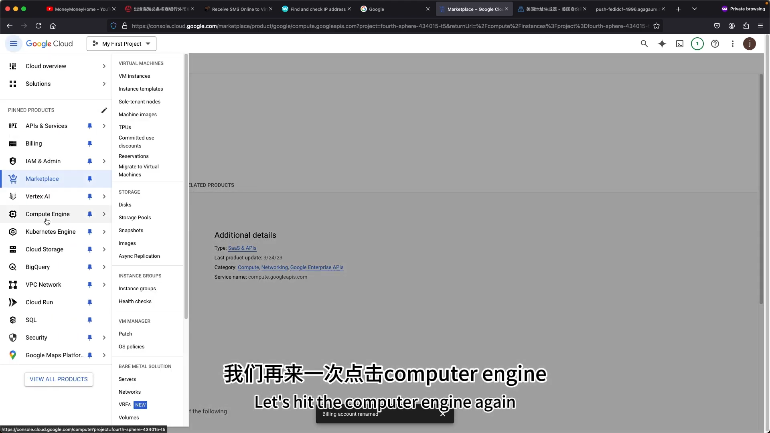770x433 pixels.
Task: Open Google Enterprise APIs link
Action: point(317,267)
